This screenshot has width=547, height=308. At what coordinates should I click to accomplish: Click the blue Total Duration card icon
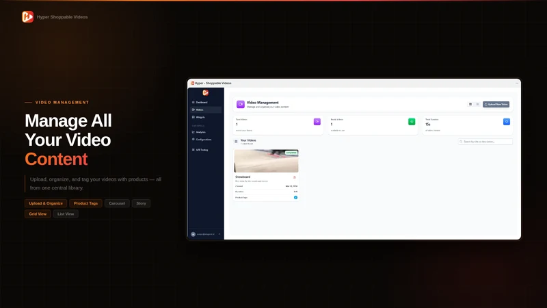(507, 122)
